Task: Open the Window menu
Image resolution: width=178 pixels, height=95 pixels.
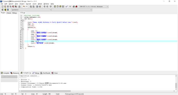Action: tap(46, 4)
